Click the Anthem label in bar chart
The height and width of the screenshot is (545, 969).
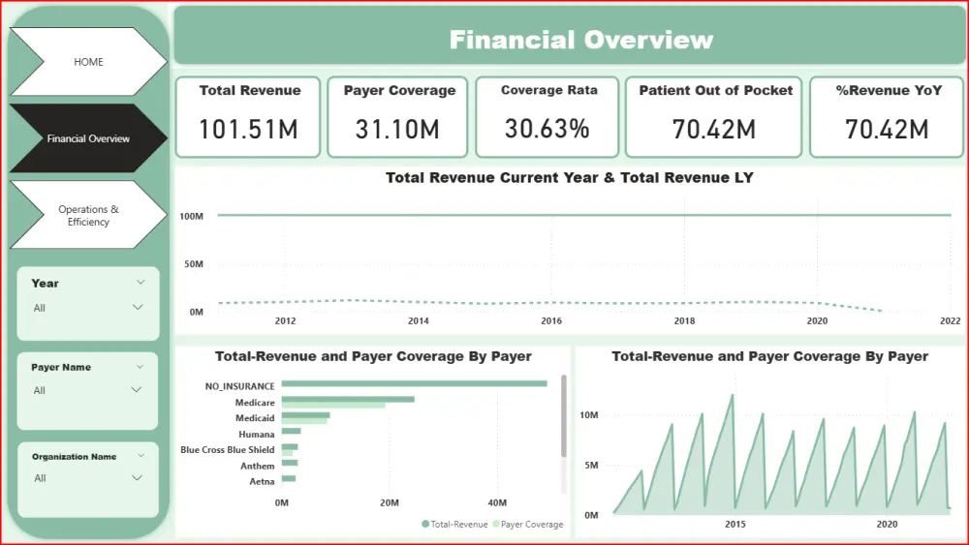(x=257, y=466)
